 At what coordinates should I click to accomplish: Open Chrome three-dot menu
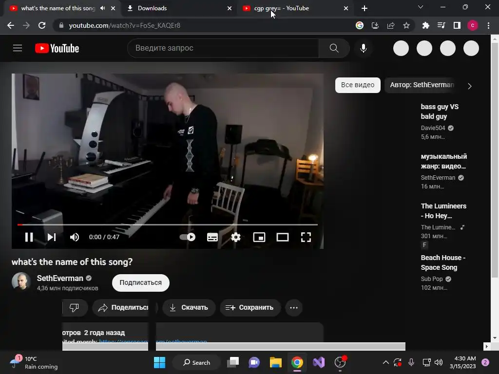(x=488, y=25)
